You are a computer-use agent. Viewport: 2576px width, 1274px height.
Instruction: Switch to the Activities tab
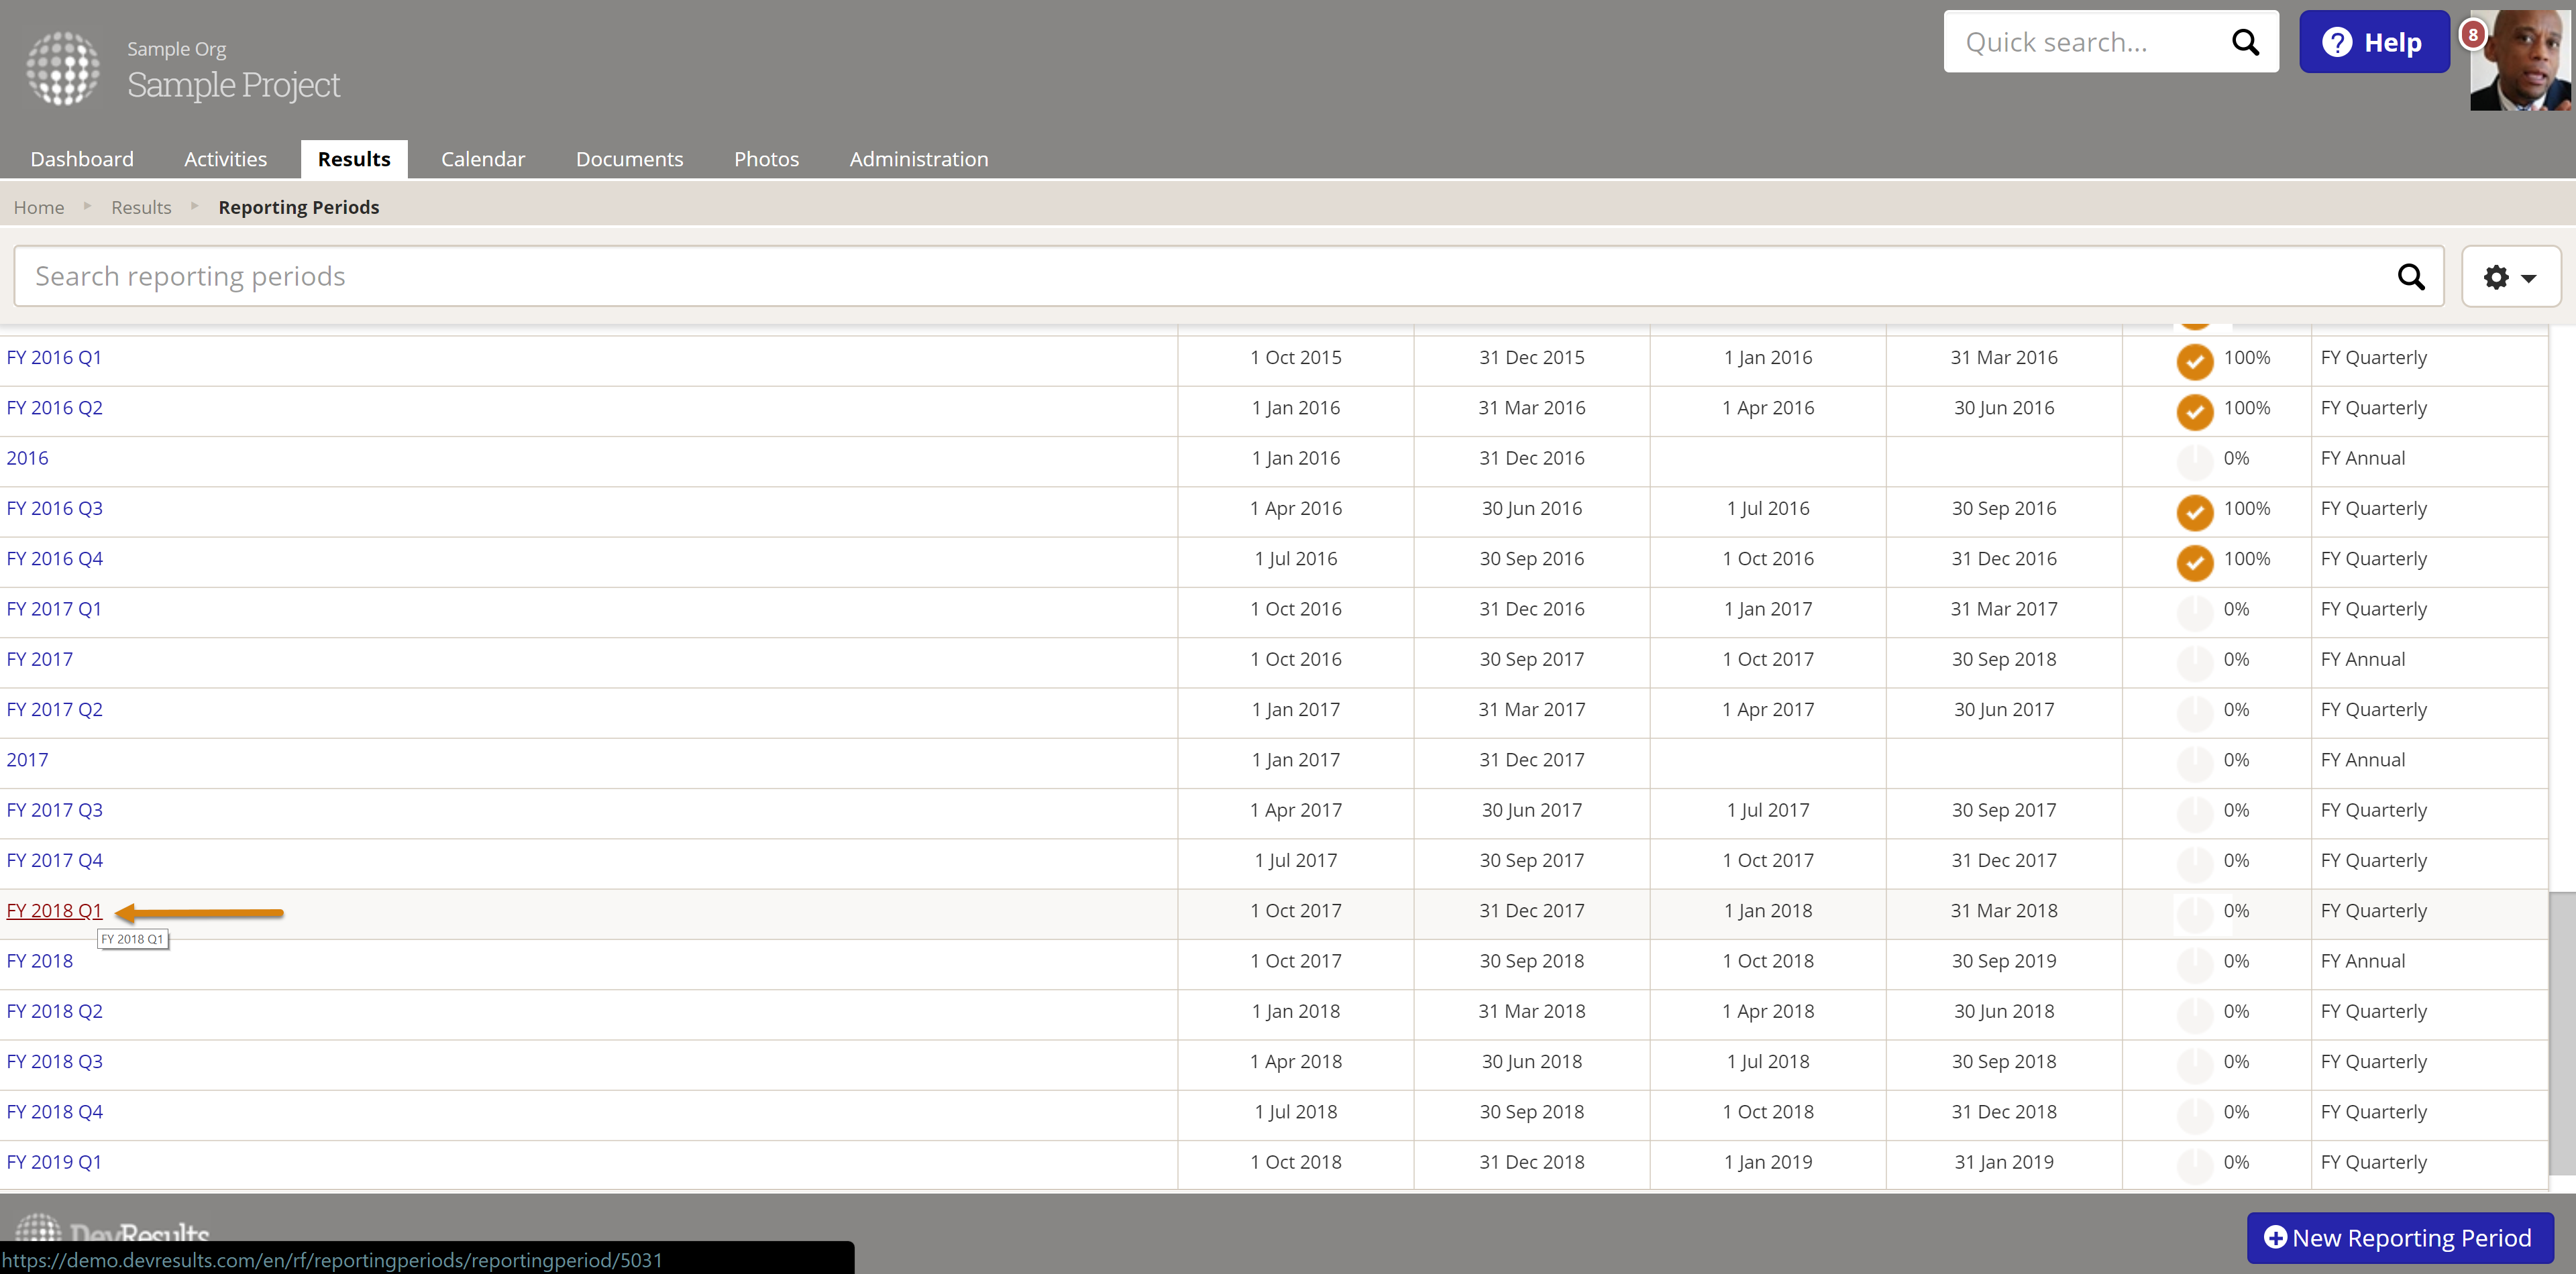point(225,159)
